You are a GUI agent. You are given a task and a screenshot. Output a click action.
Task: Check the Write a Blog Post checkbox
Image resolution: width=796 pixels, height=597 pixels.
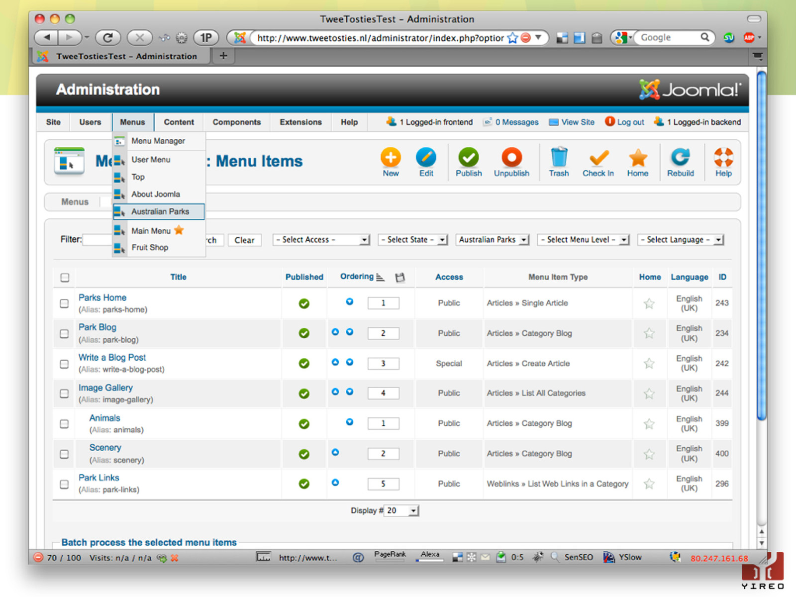(x=64, y=364)
